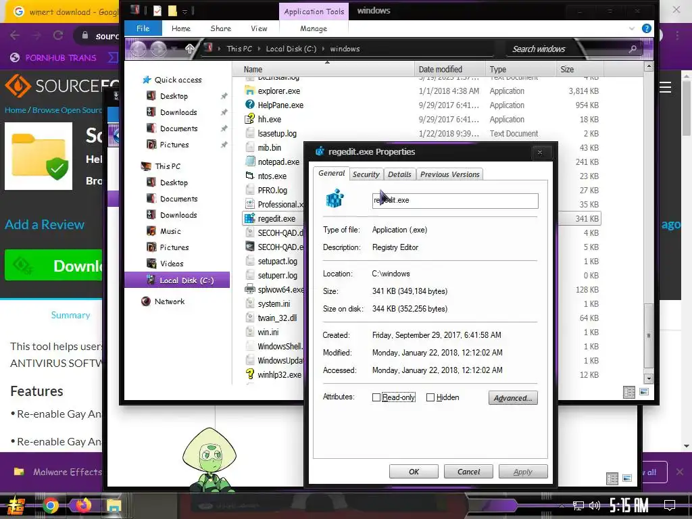This screenshot has height=519, width=692.
Task: Expand the This PC breadcrumb arrow
Action: tap(259, 49)
